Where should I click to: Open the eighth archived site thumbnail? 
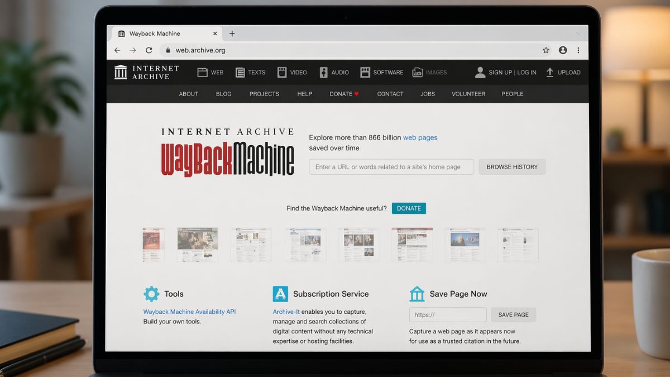(518, 245)
